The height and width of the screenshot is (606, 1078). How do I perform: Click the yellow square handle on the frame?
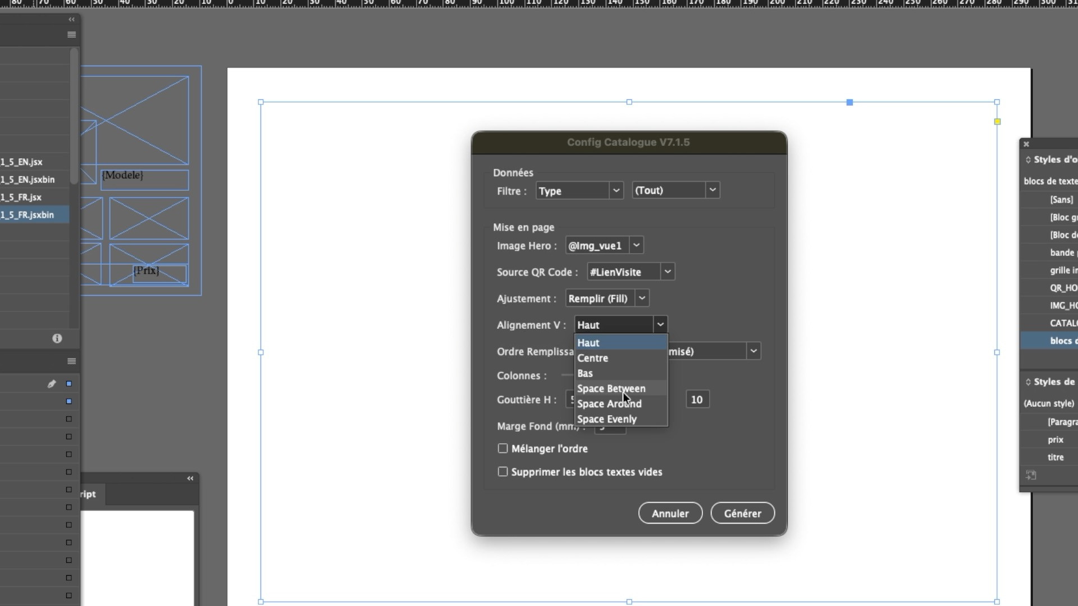coord(997,122)
